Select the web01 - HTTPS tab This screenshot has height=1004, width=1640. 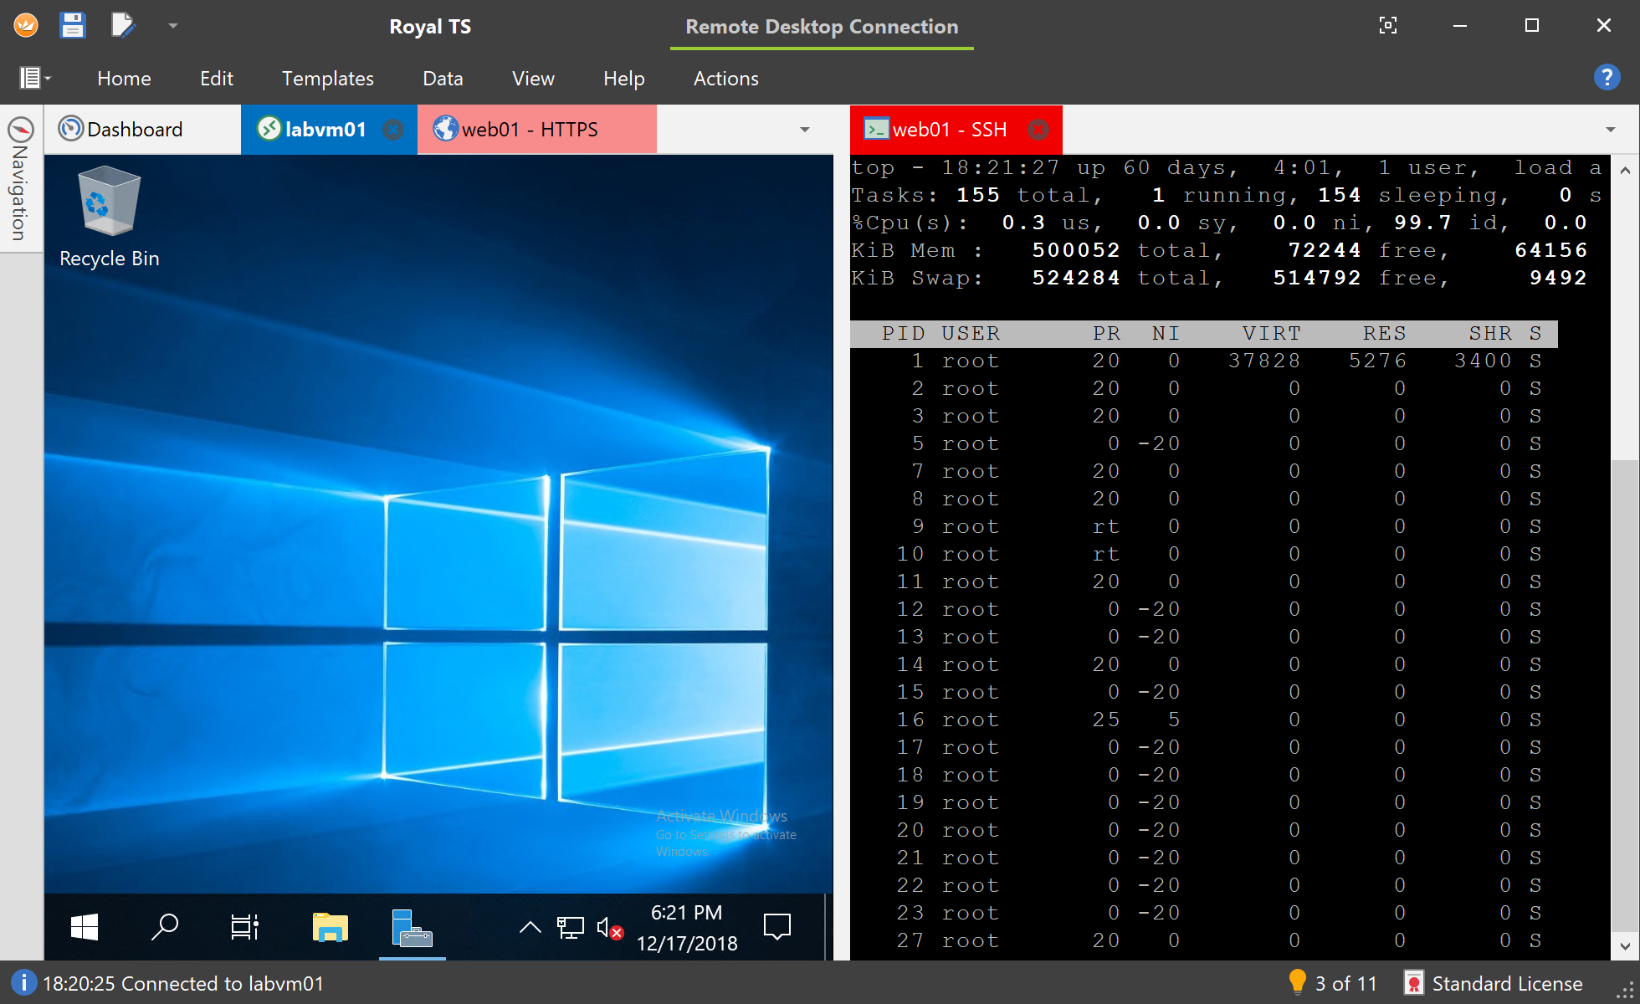click(x=529, y=130)
